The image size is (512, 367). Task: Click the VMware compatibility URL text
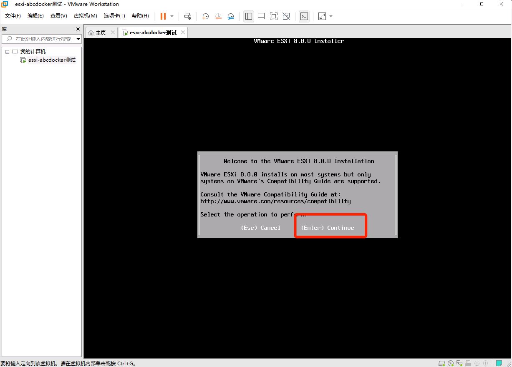tap(275, 201)
